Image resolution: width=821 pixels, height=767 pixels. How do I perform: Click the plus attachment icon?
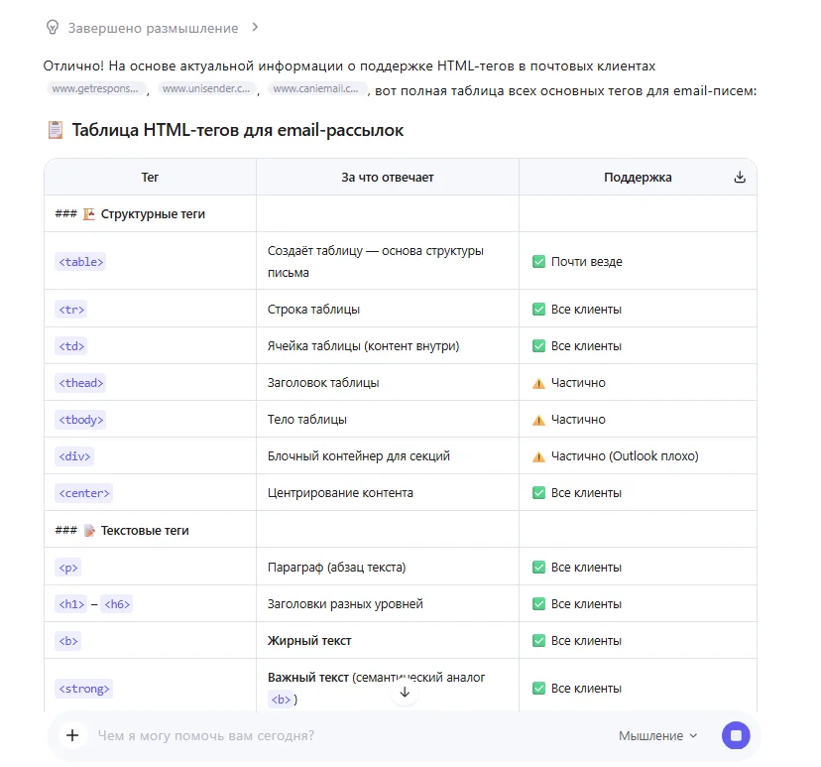[72, 735]
